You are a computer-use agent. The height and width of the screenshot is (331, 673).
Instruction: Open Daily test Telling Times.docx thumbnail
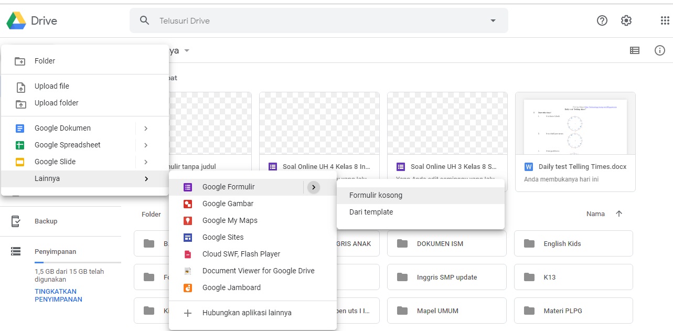(x=575, y=124)
